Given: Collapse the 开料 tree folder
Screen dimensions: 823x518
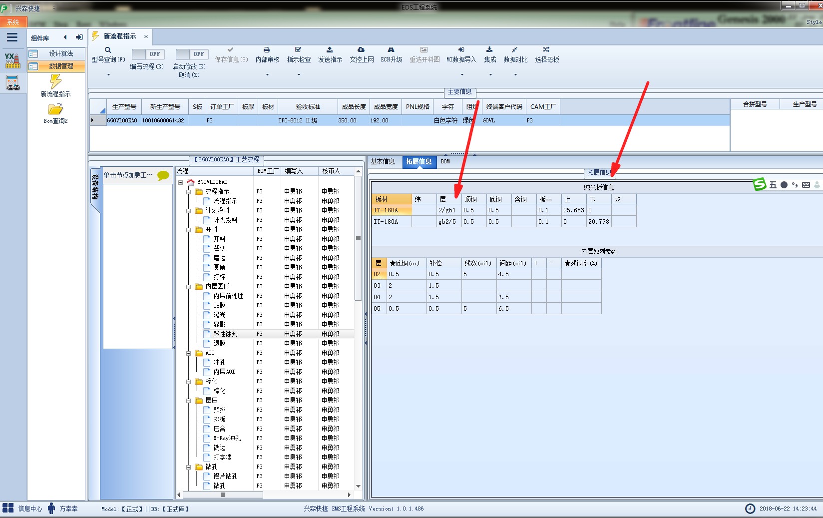Looking at the screenshot, I should pyautogui.click(x=189, y=230).
